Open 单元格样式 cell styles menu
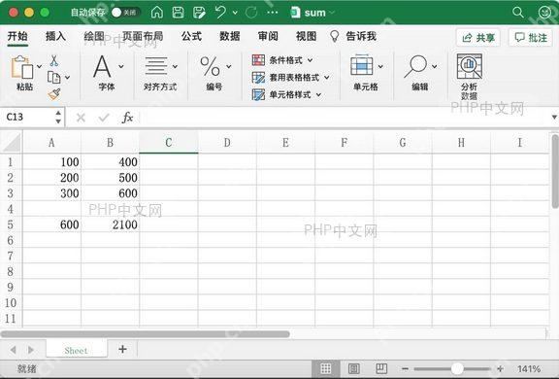Screen dimensions: 559x379 point(286,94)
